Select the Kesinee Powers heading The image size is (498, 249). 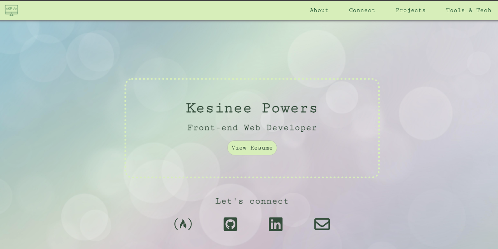pyautogui.click(x=252, y=108)
